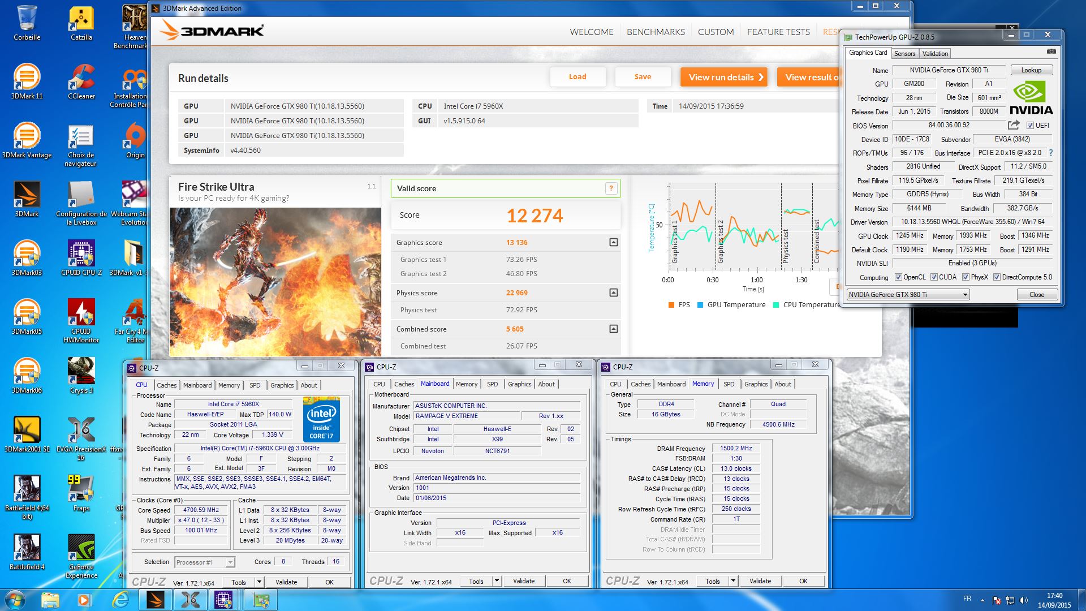Toggle DirectCompute 5.0 checkbox in GPU-Z
The image size is (1086, 611).
(x=997, y=277)
